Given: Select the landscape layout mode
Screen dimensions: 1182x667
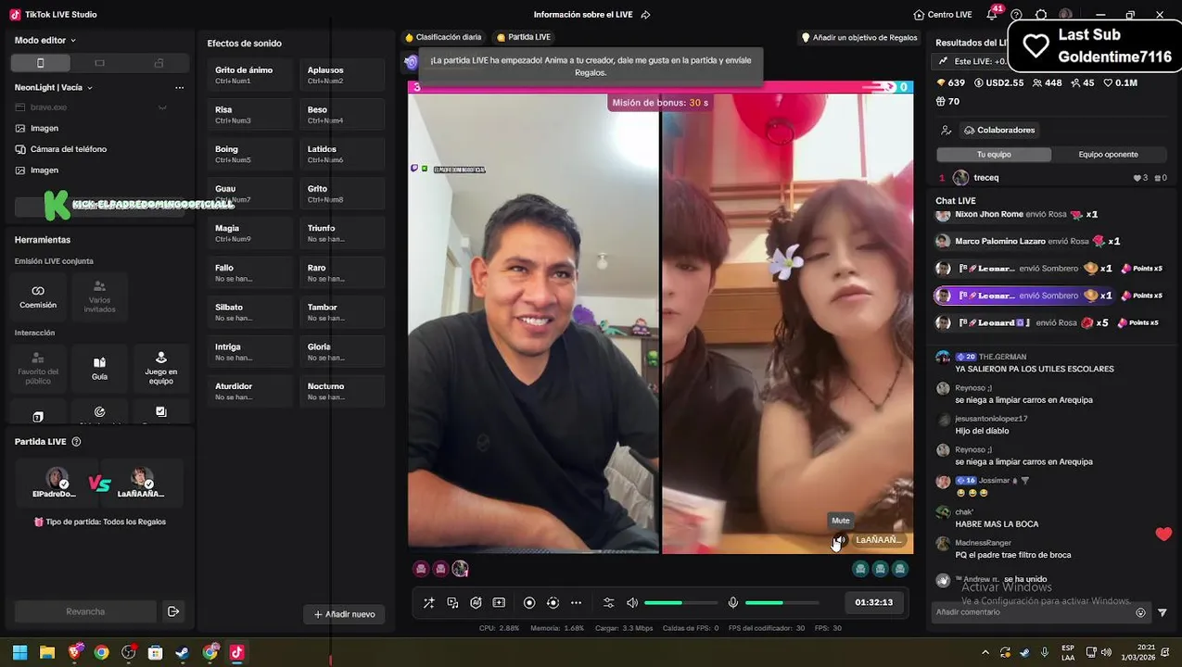Looking at the screenshot, I should [x=99, y=63].
